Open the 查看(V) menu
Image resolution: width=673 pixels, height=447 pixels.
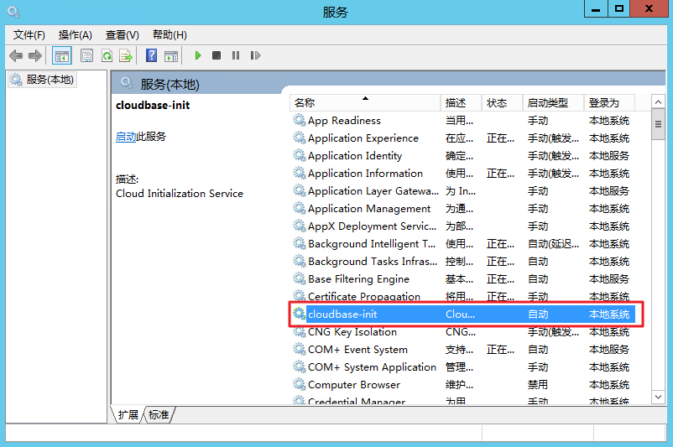[123, 34]
